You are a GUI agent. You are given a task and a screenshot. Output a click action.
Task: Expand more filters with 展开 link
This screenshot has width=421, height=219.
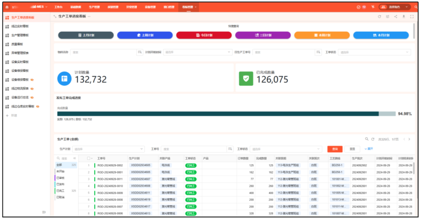[369, 148]
